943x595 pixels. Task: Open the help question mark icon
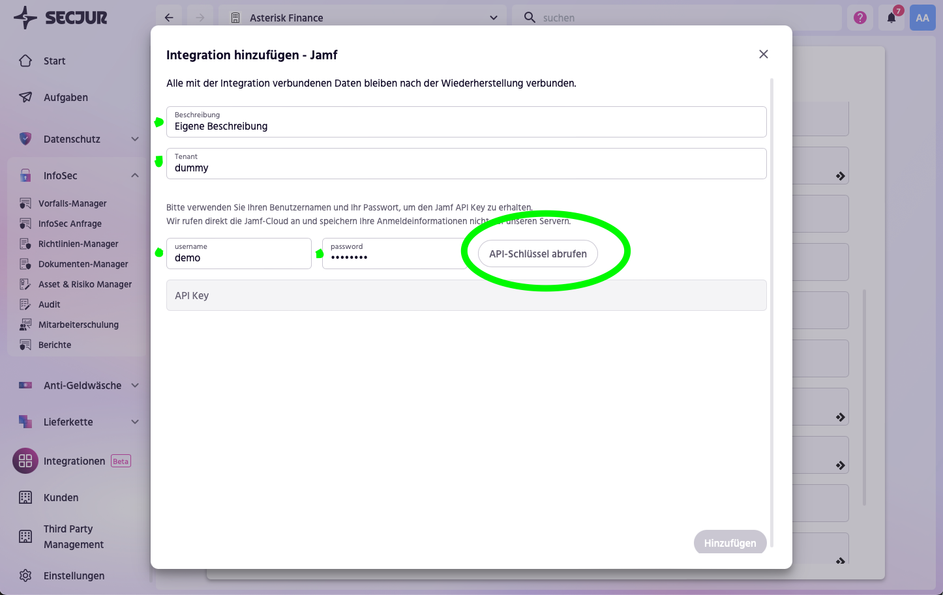coord(860,18)
